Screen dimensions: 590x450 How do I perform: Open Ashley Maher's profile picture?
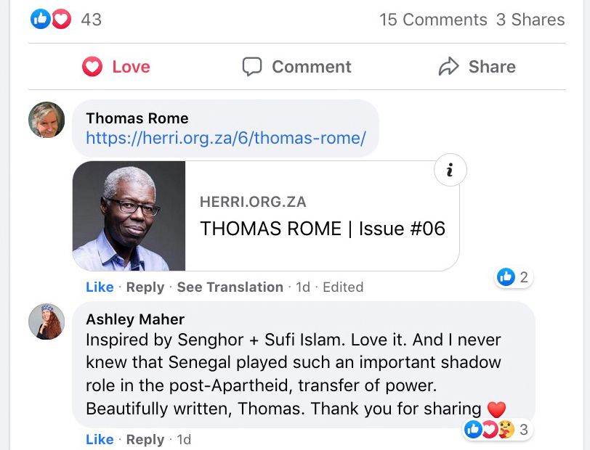47,322
